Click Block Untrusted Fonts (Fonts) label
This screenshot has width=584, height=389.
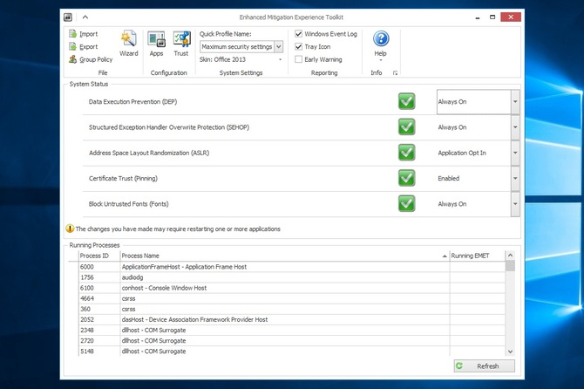[128, 204]
